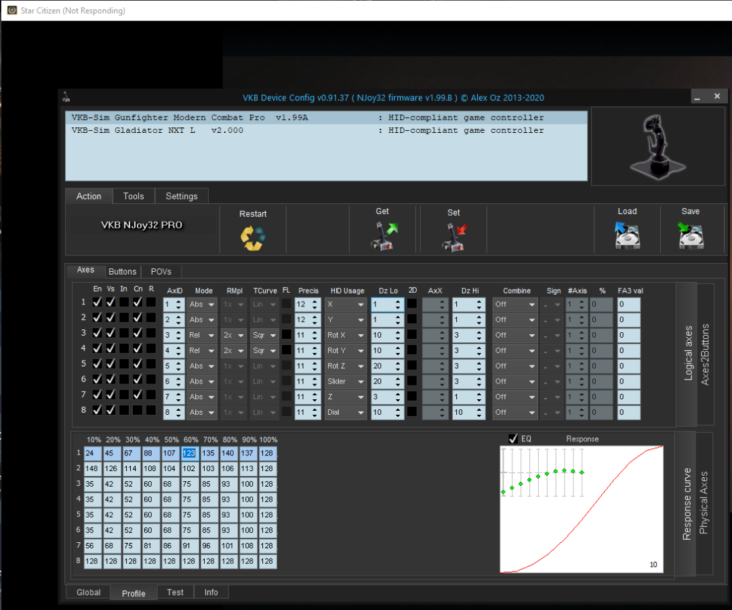Enable the Cn checkbox for axis 8

click(138, 410)
